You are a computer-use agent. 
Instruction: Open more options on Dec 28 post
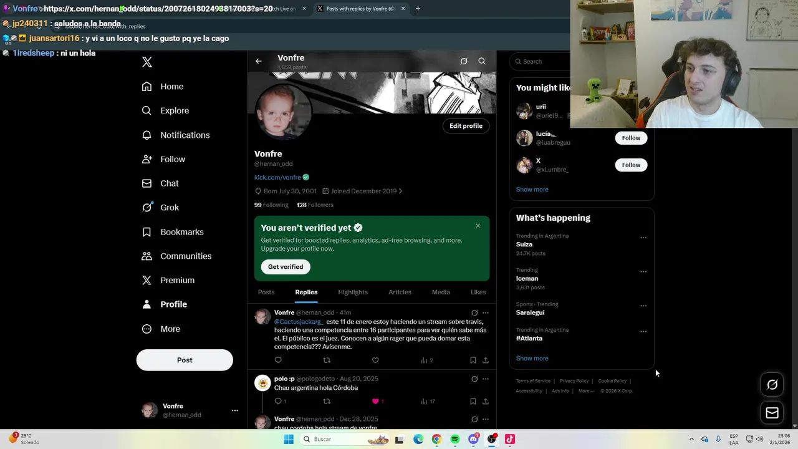(x=486, y=419)
